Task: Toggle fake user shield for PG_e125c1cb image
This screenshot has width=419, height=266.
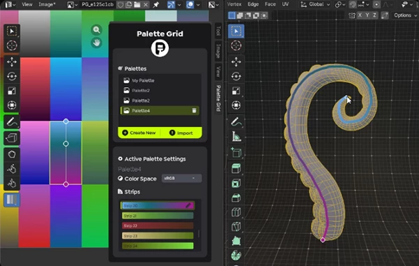Action: (x=121, y=5)
